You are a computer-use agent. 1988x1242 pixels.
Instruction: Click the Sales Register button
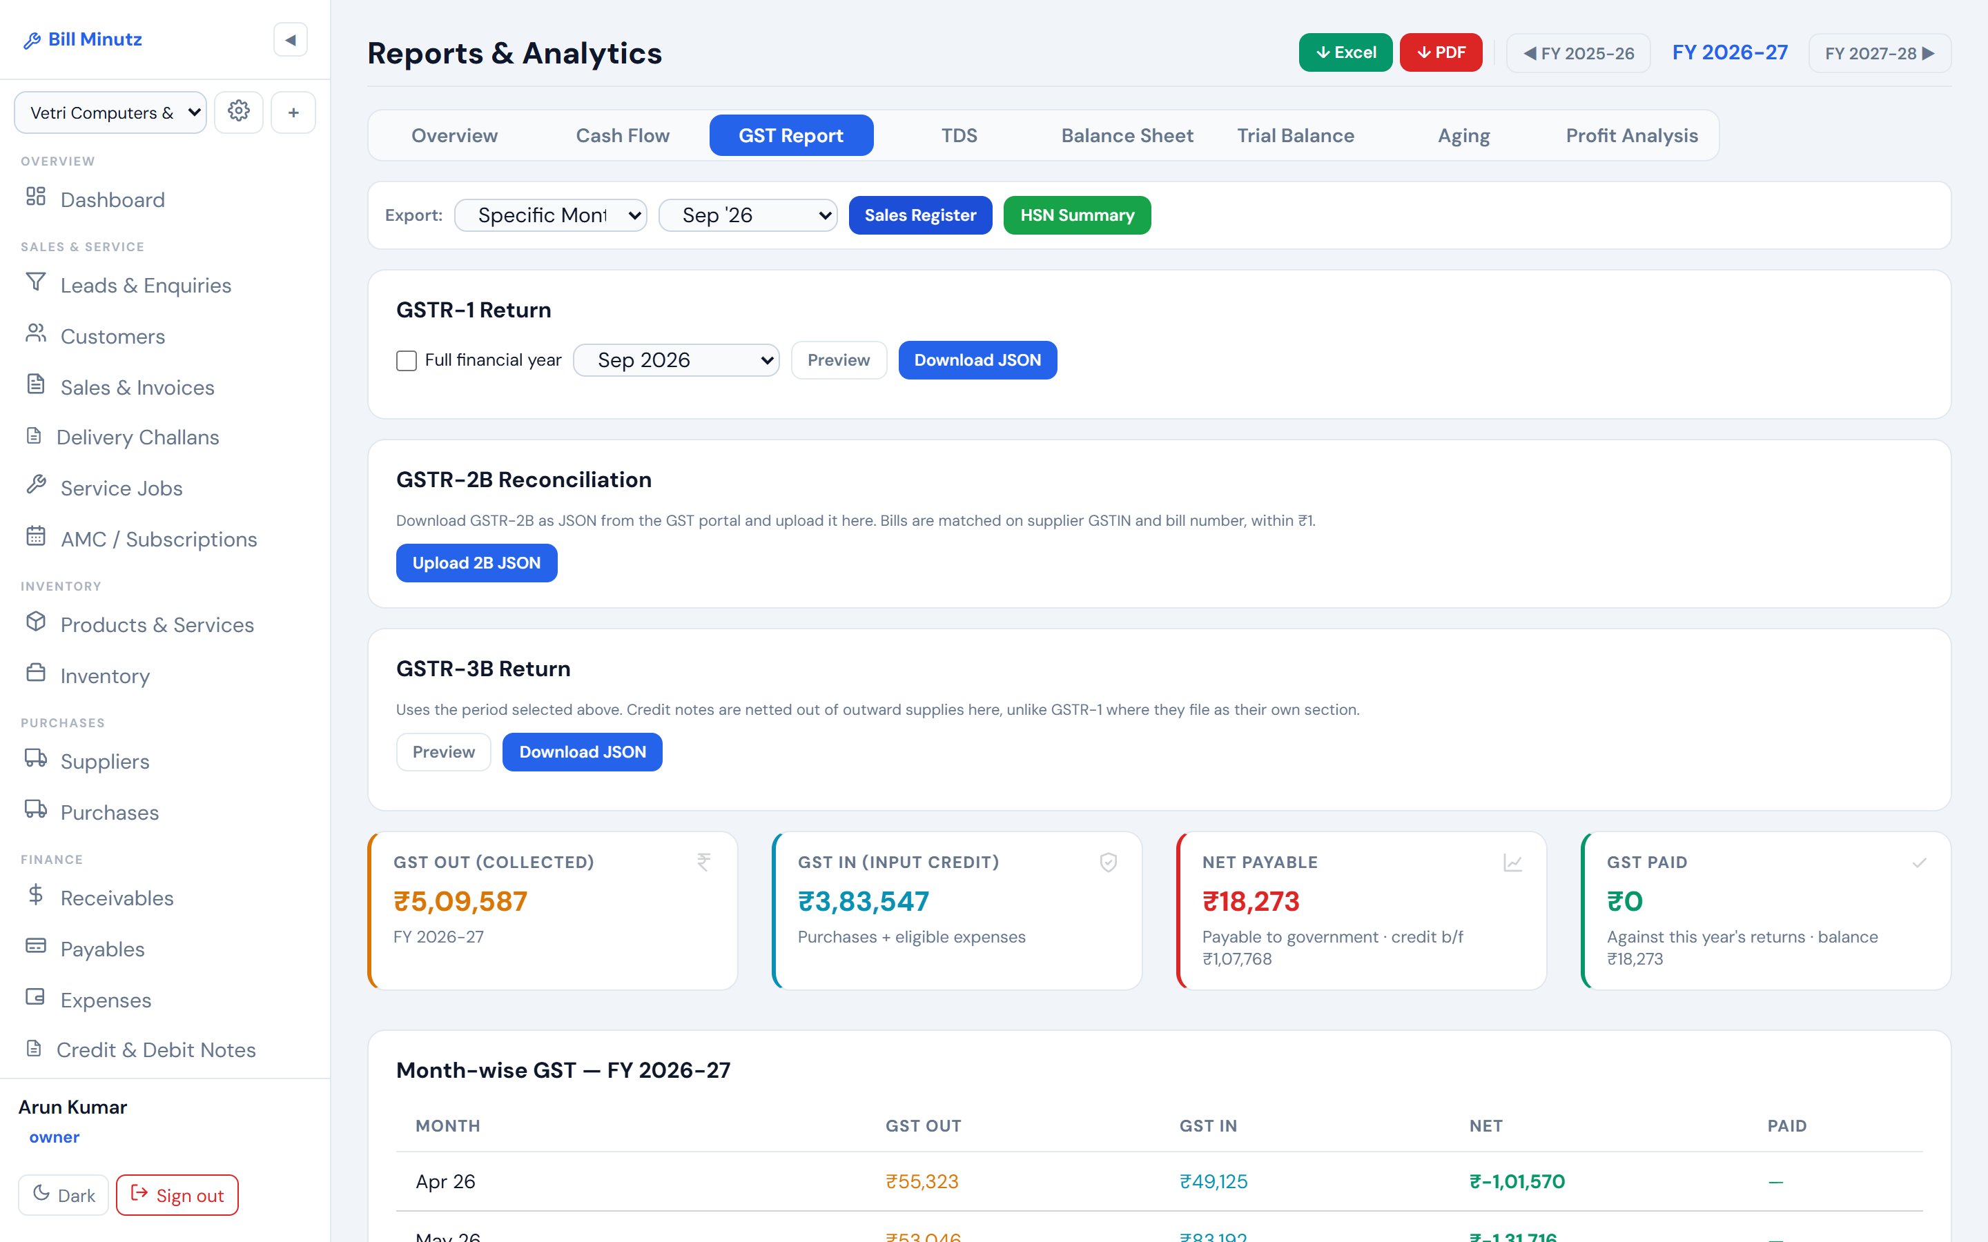(920, 215)
